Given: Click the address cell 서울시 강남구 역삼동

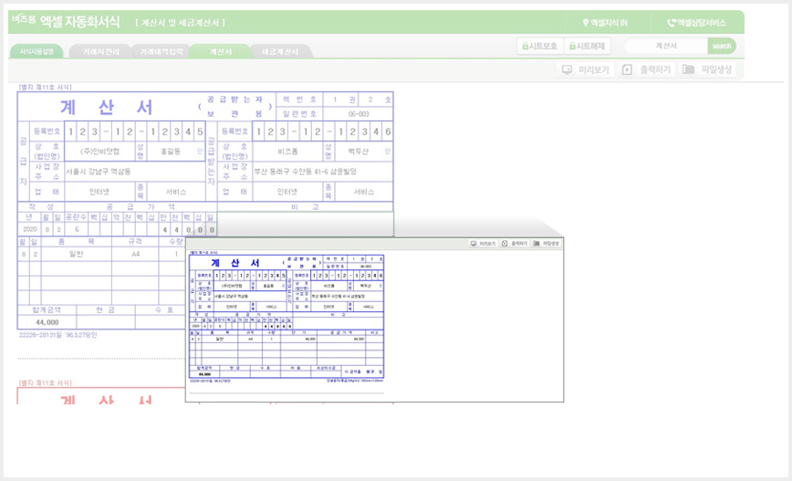Looking at the screenshot, I should tap(135, 172).
